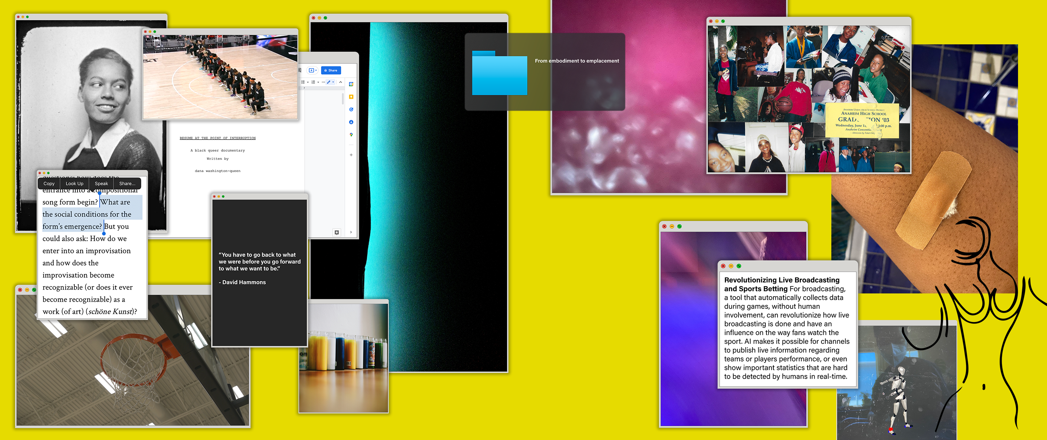The image size is (1047, 440).
Task: Click the three-dot More toolbar icon
Action: 324,82
